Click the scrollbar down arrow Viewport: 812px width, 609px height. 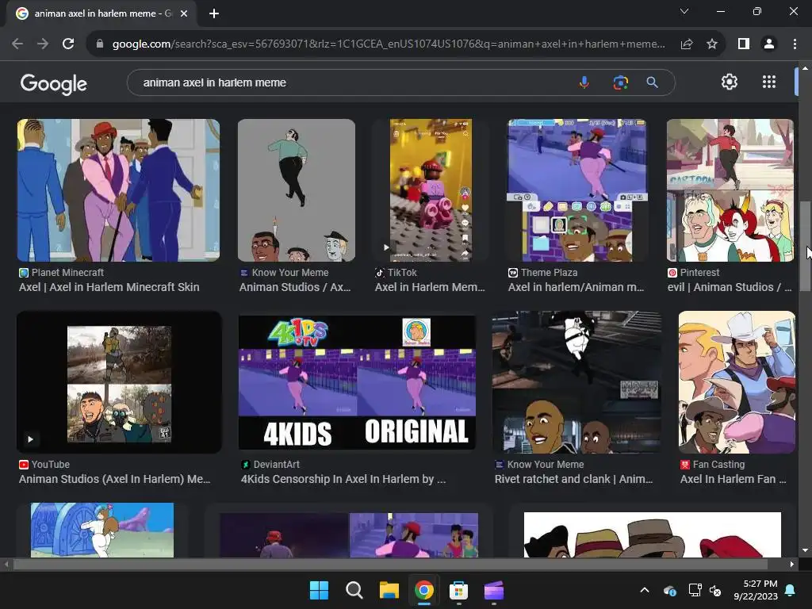[805, 550]
